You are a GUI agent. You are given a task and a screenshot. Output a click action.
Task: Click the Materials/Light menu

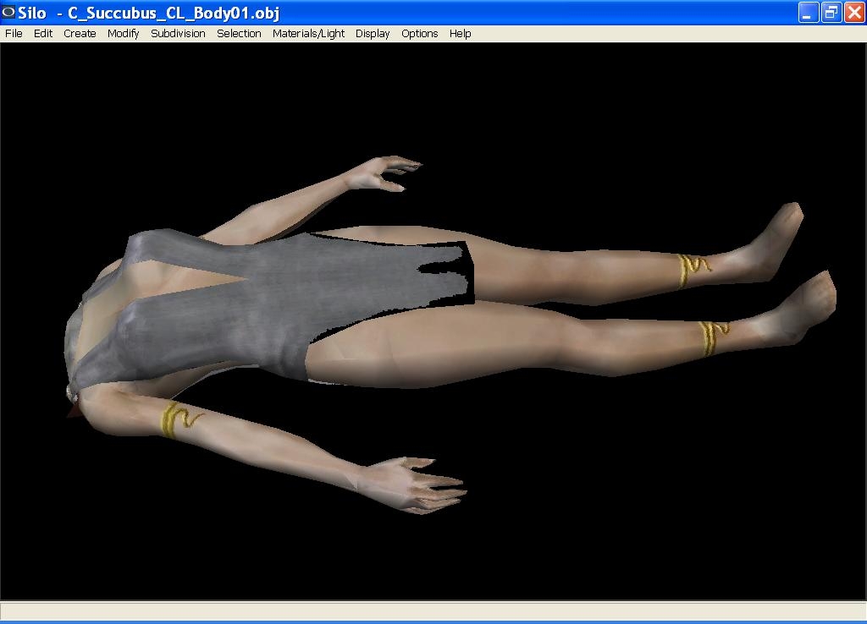click(308, 34)
